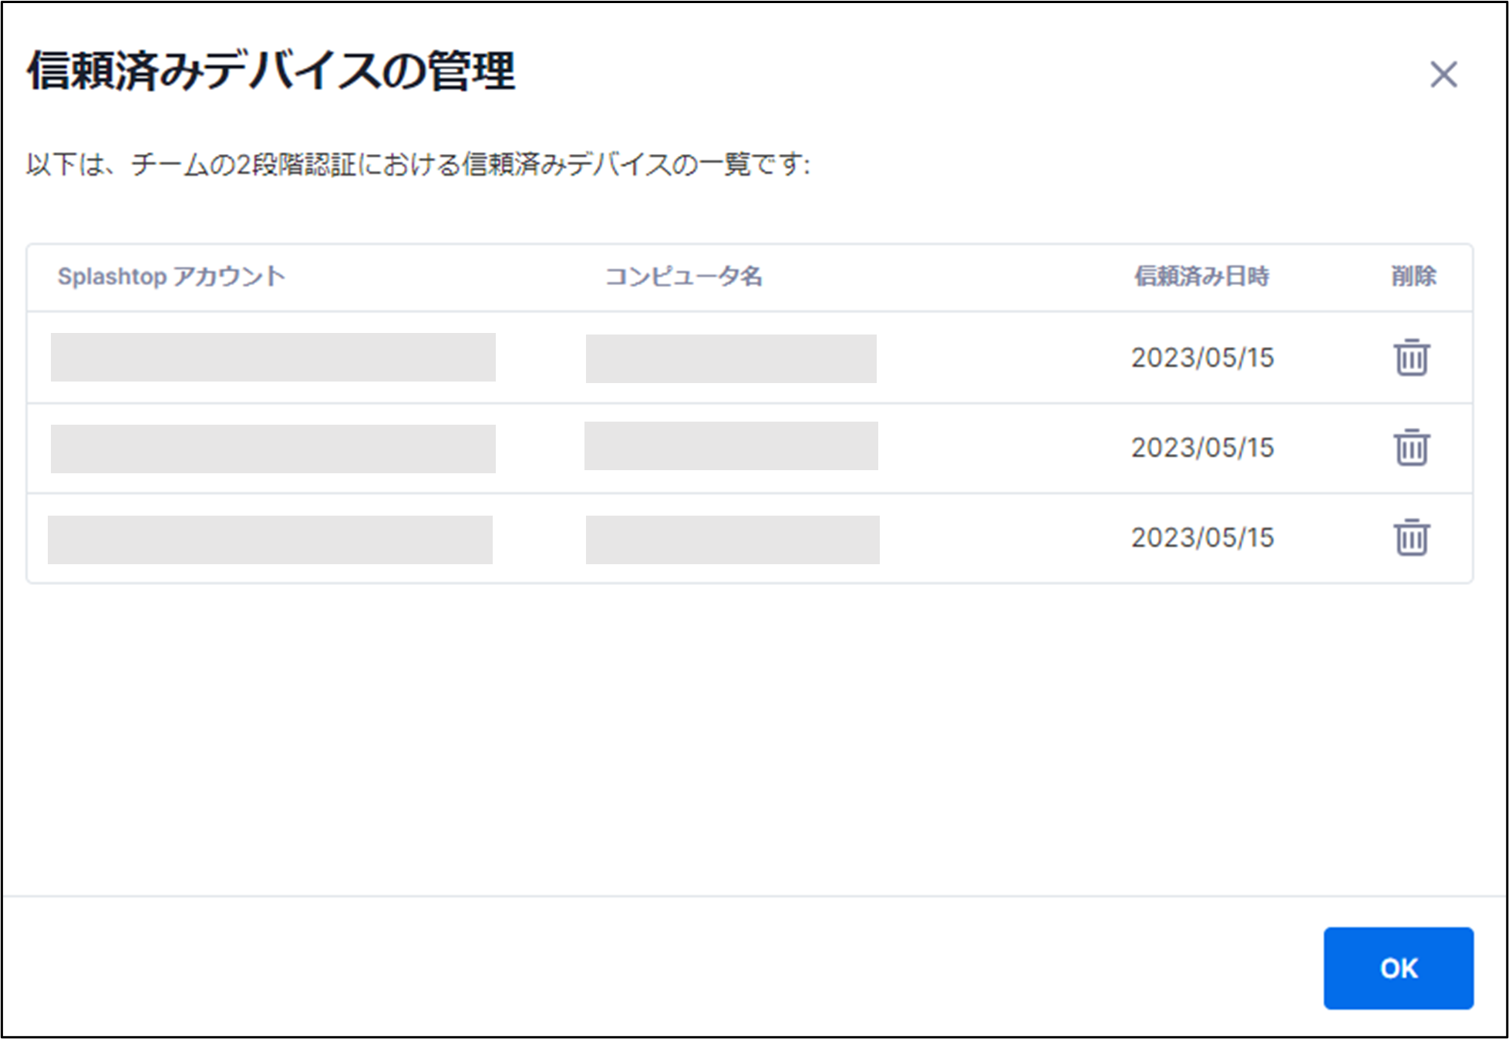Screen dimensions: 1509x1039
Task: Close the 信頼済みデバイスの管理 dialog with X
Action: click(x=1443, y=75)
